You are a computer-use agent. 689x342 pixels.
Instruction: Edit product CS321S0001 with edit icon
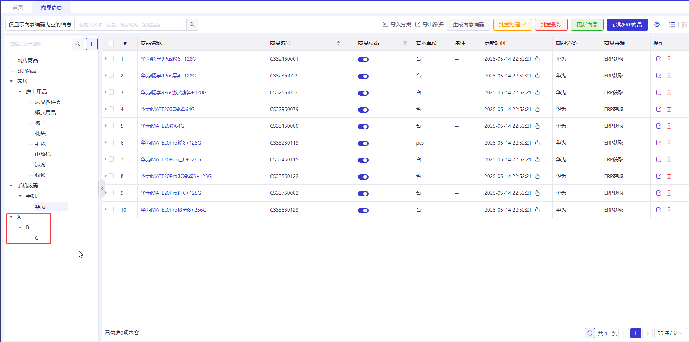click(x=659, y=59)
